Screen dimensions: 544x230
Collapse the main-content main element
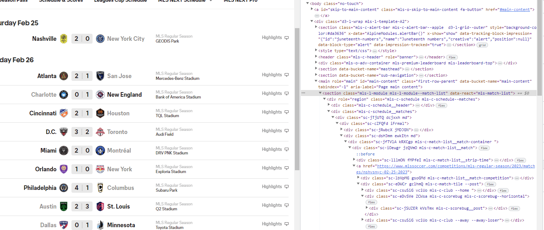(316, 81)
